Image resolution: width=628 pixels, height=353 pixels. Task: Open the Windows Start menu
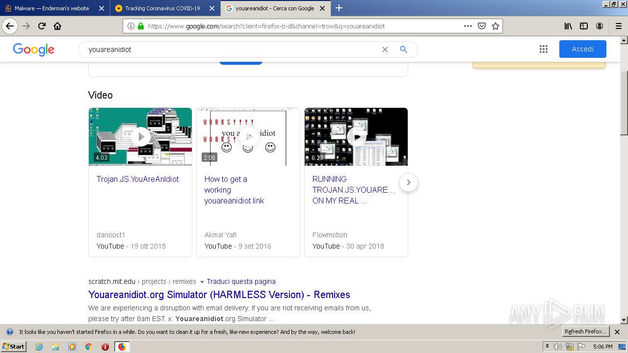tap(14, 347)
